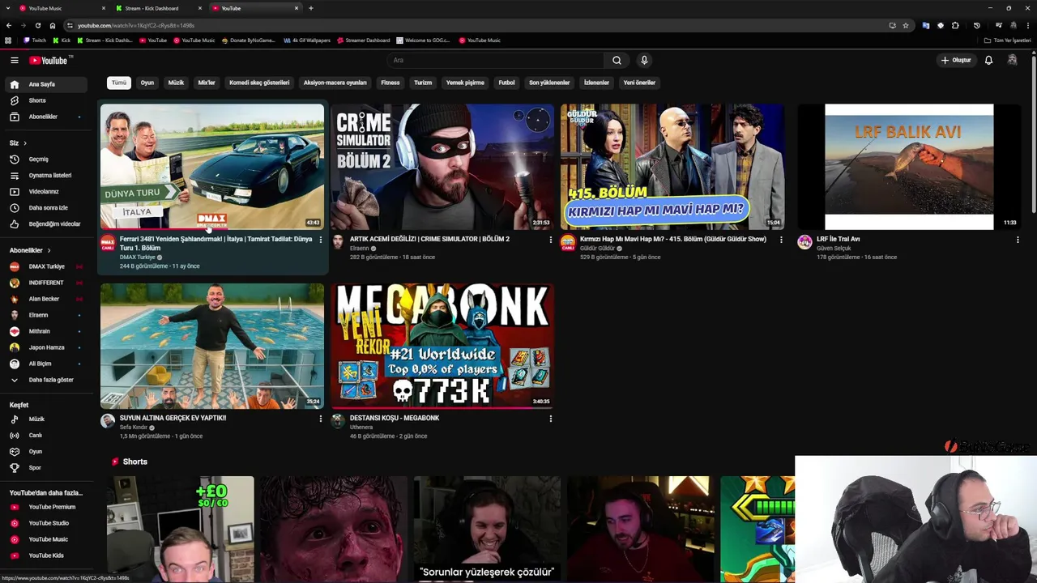Open YouTube Studio link

[46, 523]
